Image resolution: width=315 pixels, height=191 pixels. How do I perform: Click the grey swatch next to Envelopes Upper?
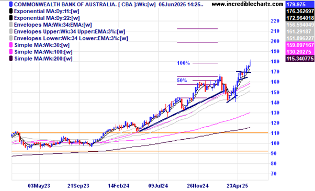coord(11,32)
